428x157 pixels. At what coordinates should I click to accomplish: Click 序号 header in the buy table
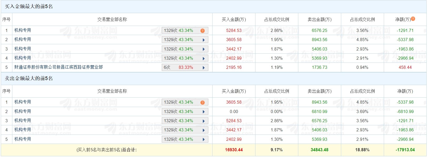6,19
